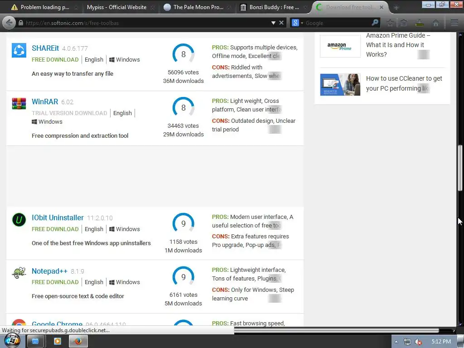
Task: Click the padlock icon in address bar
Action: [x=21, y=23]
